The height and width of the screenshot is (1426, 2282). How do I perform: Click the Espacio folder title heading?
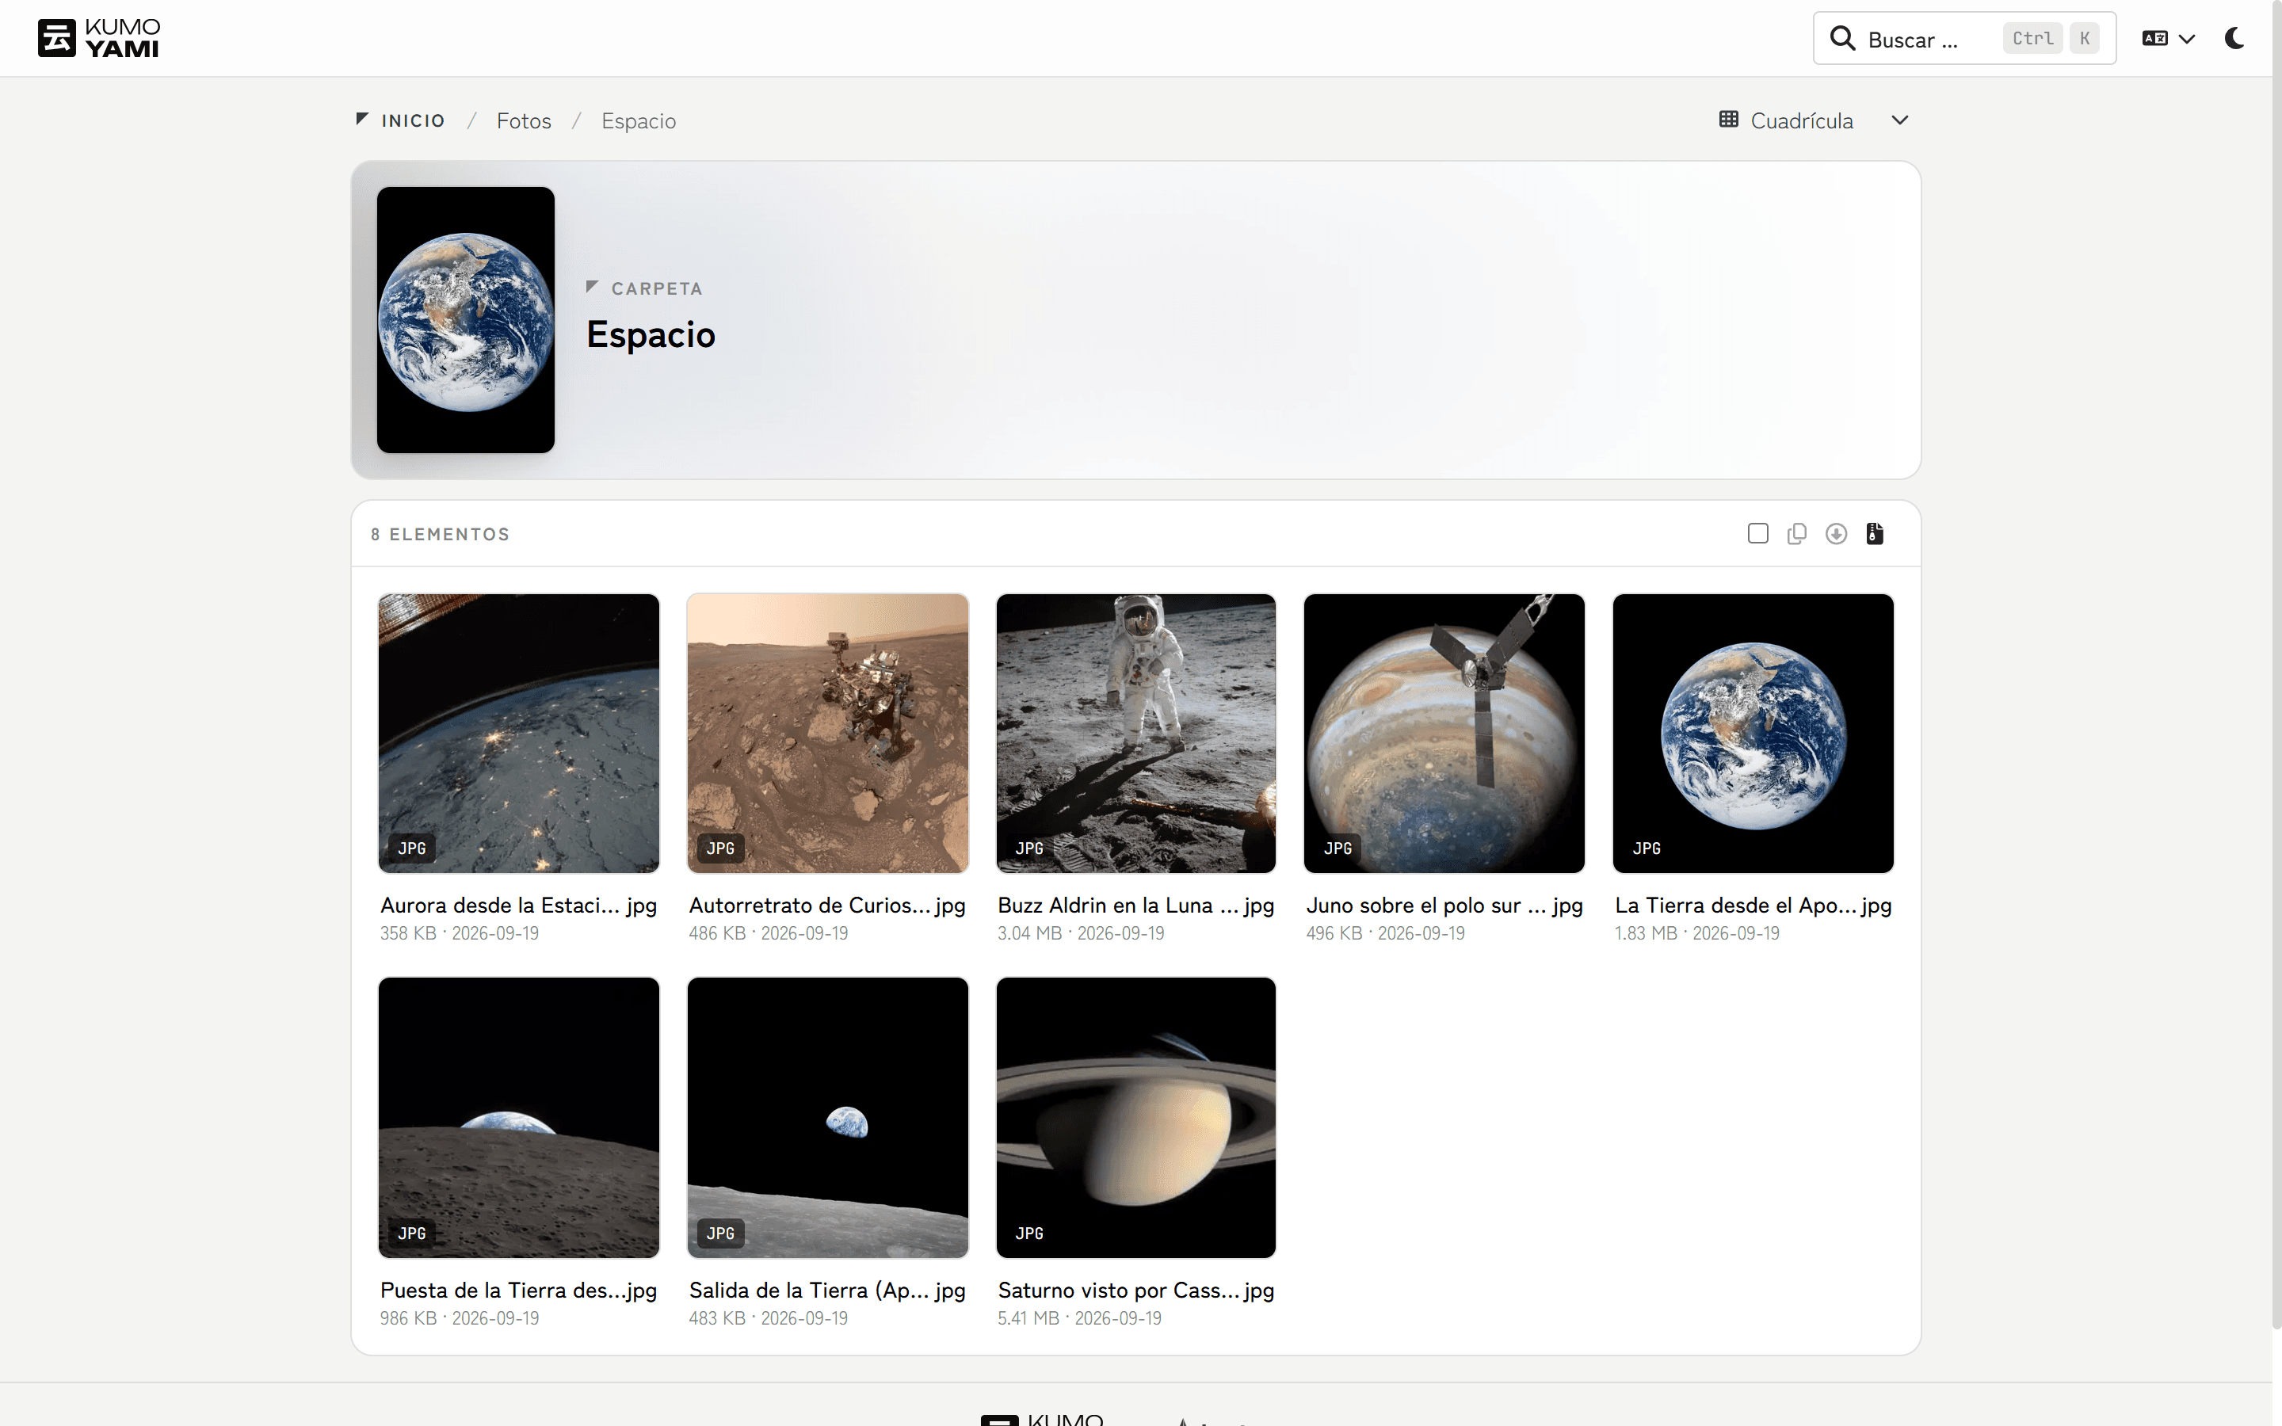tap(651, 335)
